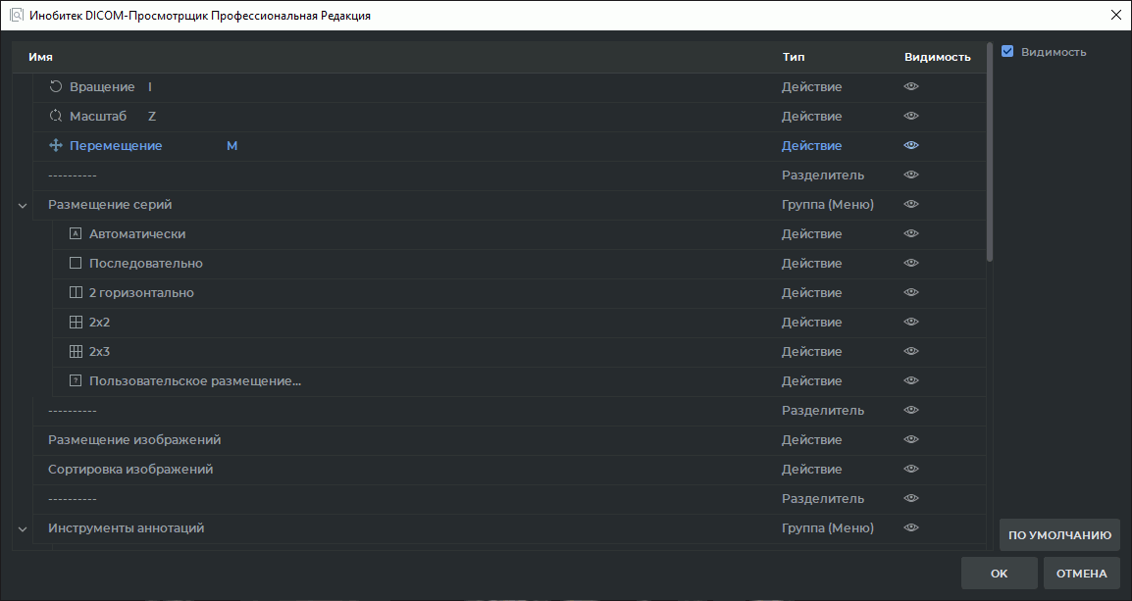
Task: Hide the Масштаб action via eye icon
Action: pos(911,116)
